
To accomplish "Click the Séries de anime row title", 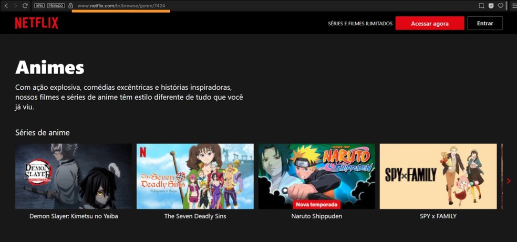I will [x=43, y=133].
